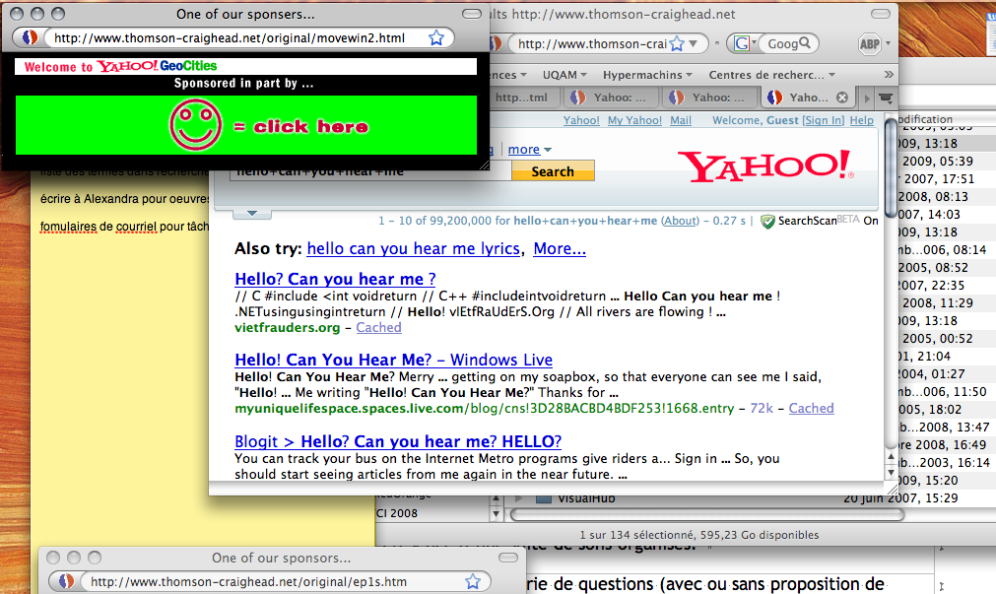996x594 pixels.
Task: Bookmark the ep1s.htm popup page with the star
Action: [x=473, y=582]
